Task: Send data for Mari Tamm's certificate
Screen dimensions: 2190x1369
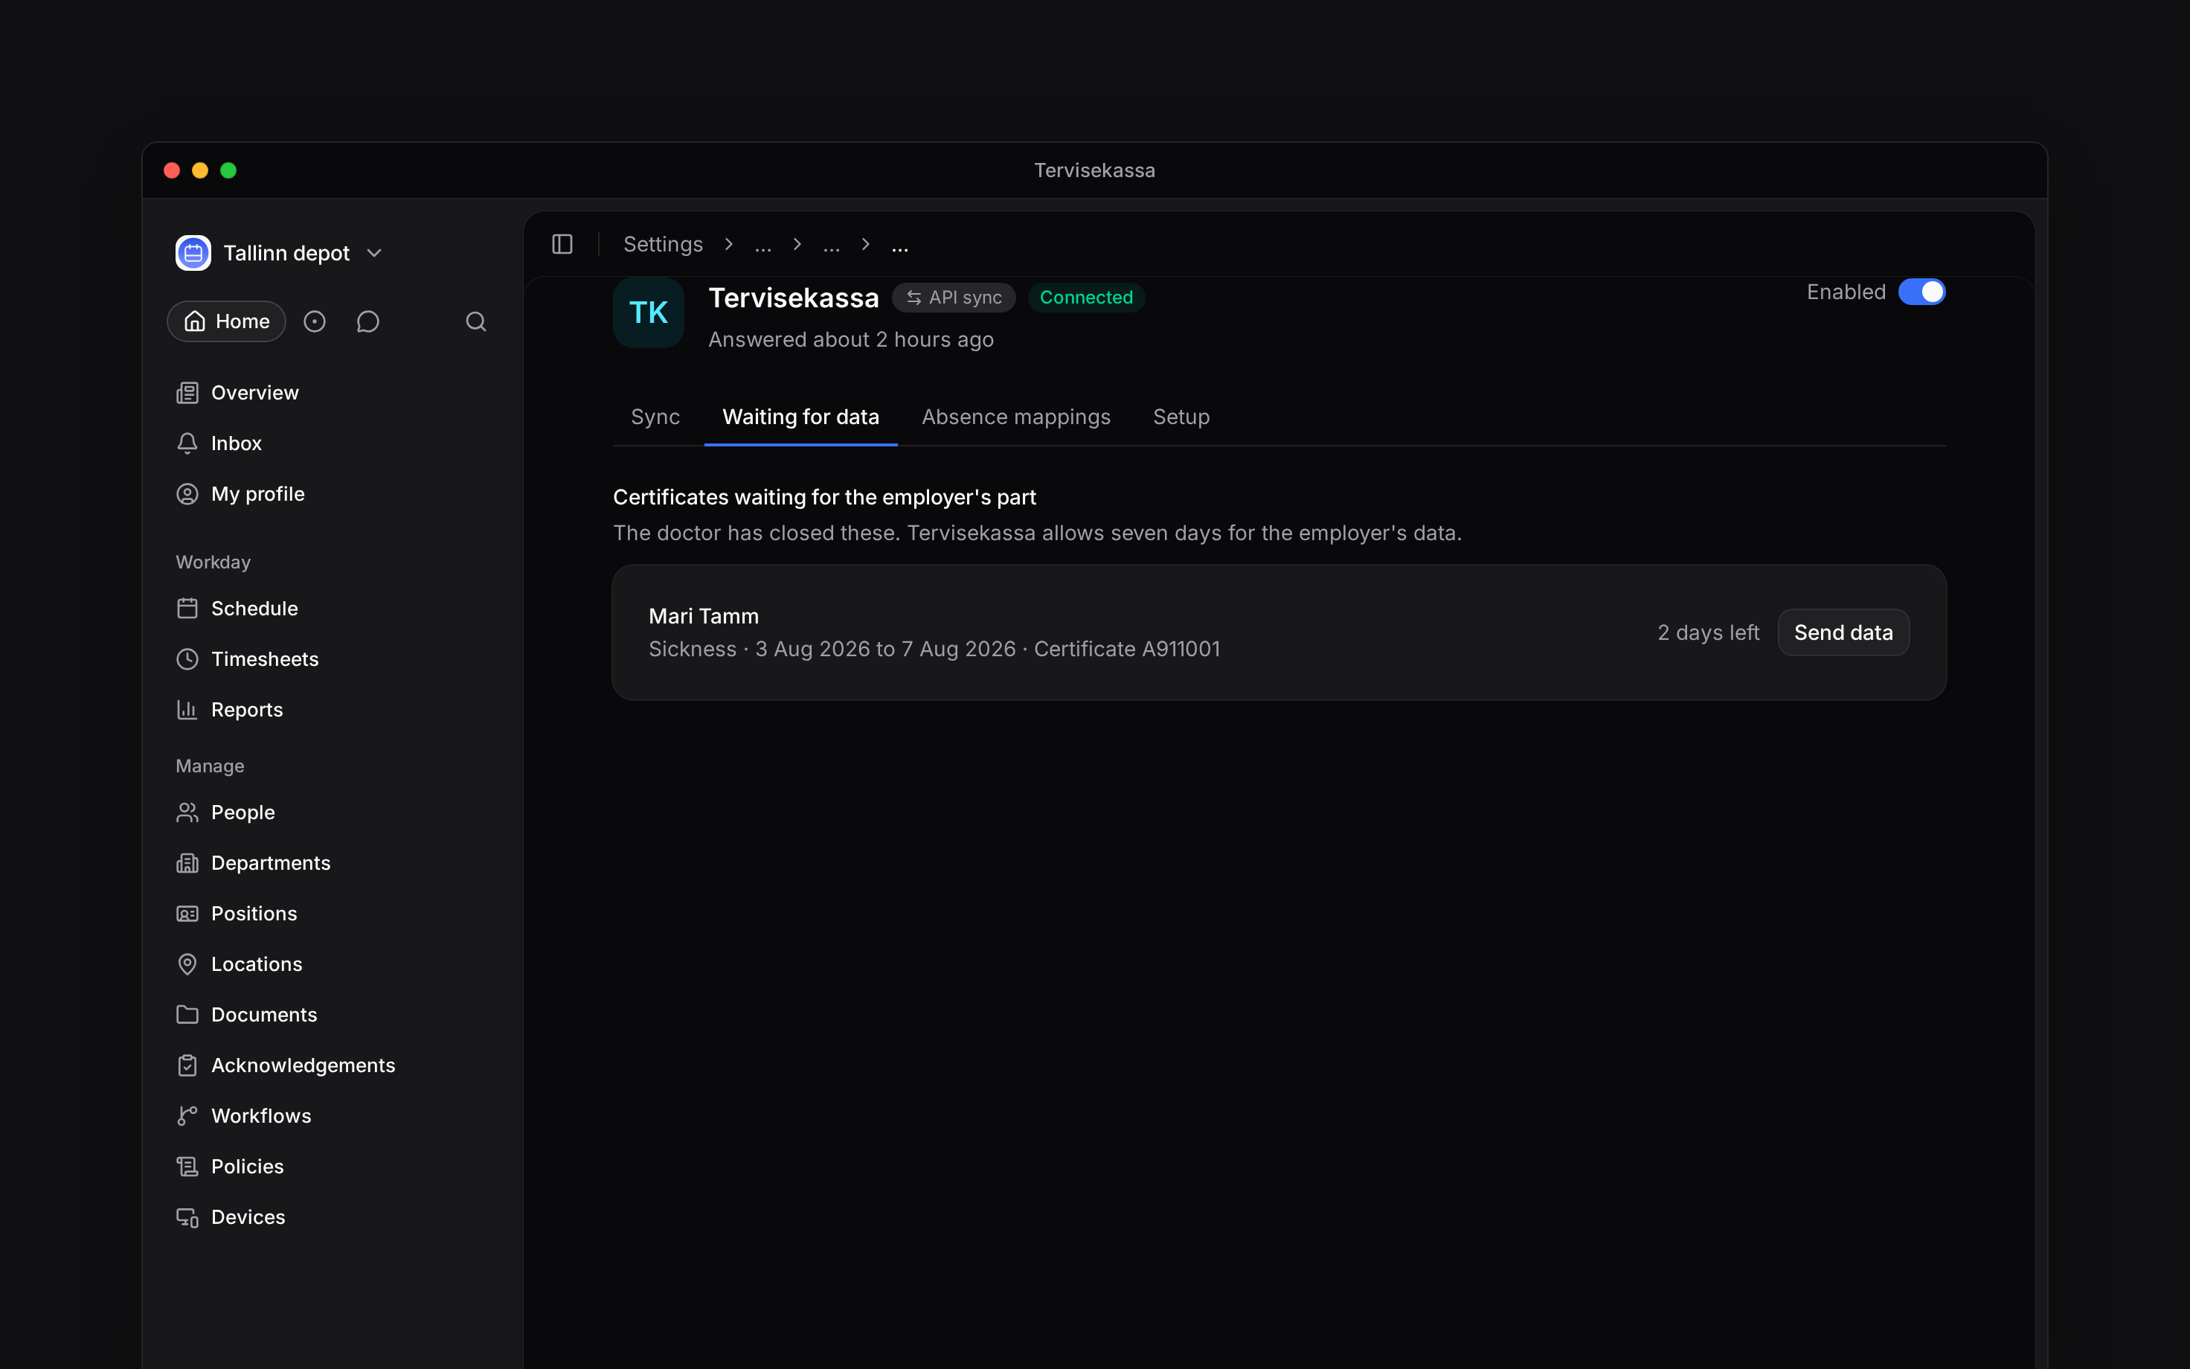Action: pos(1843,633)
